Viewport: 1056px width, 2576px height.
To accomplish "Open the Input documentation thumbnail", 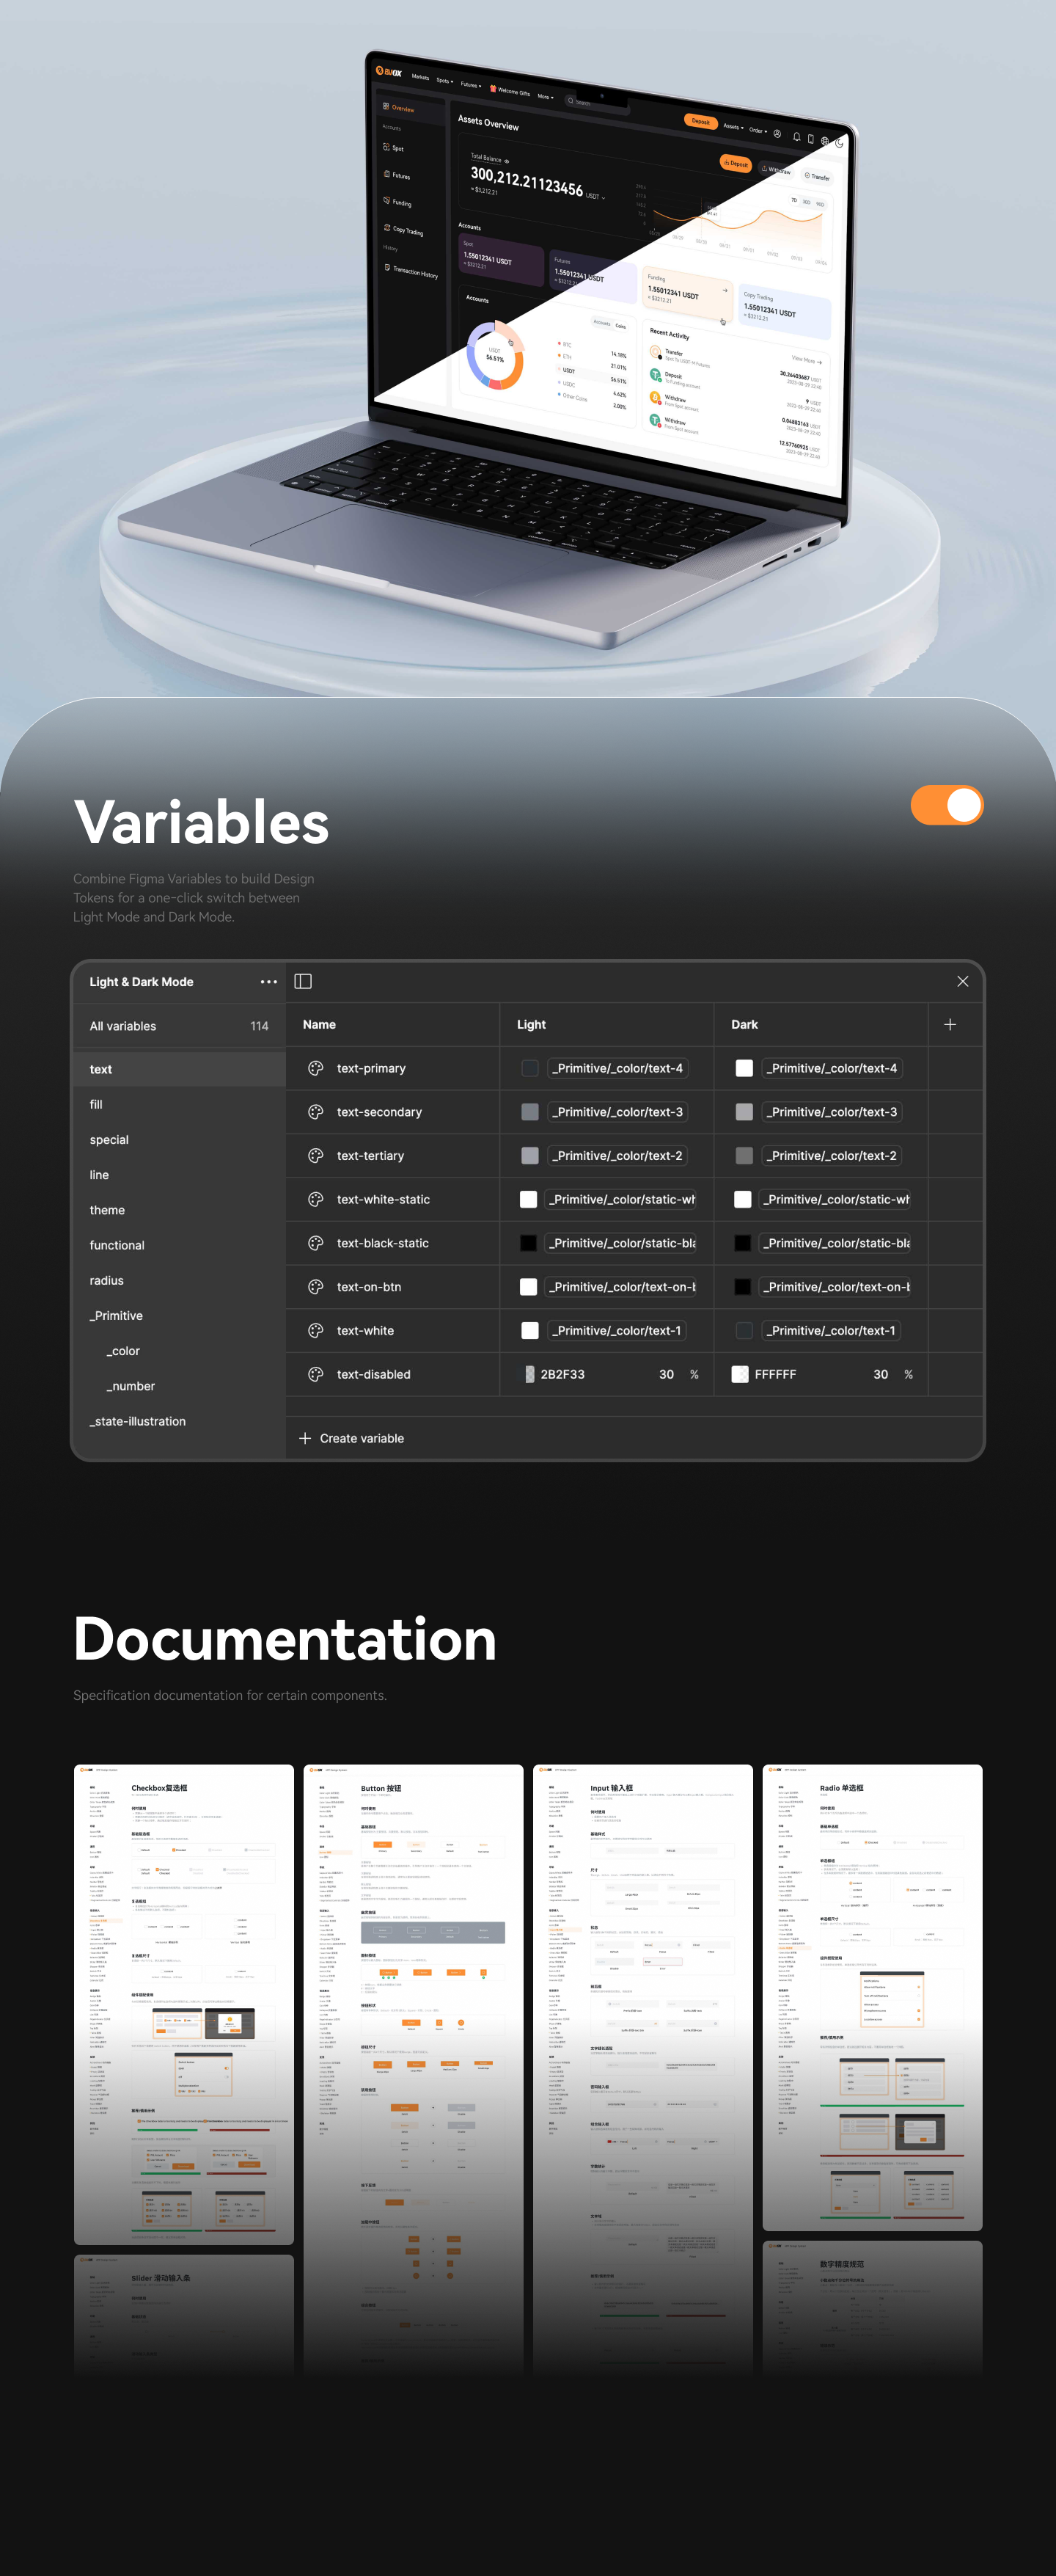I will [642, 2069].
